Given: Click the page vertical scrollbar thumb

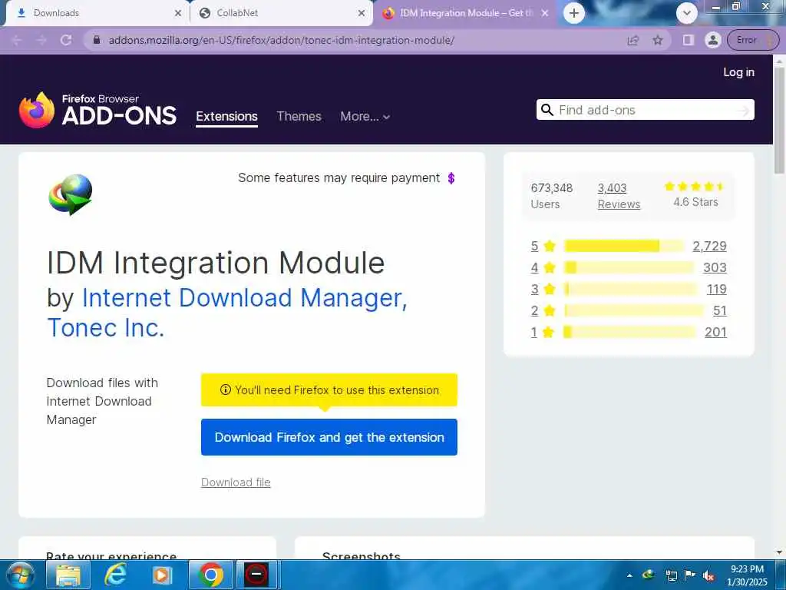Looking at the screenshot, I should point(780,121).
